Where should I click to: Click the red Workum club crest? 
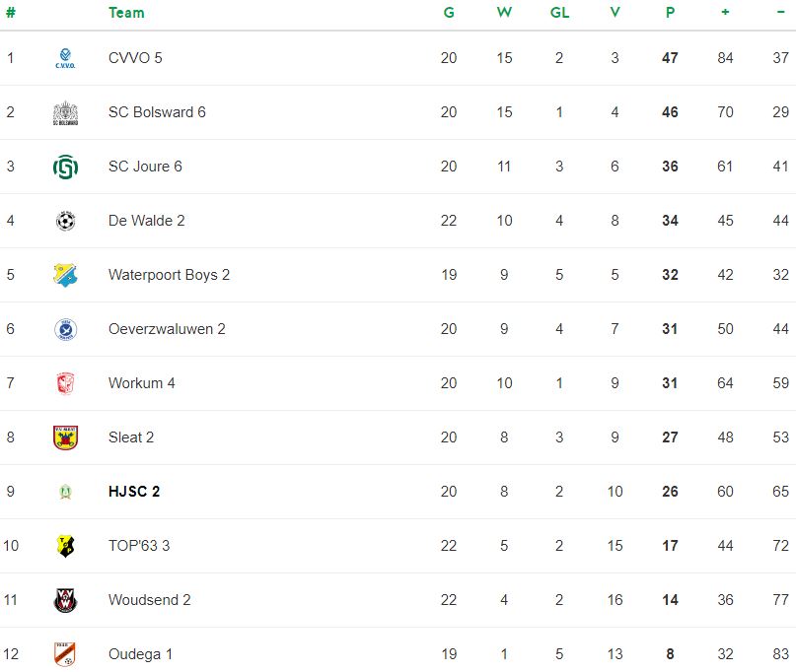coord(65,383)
